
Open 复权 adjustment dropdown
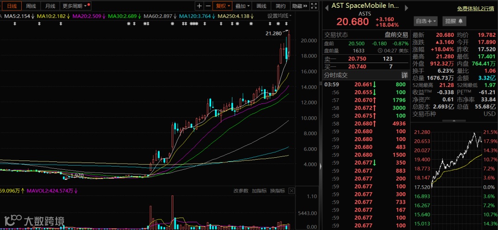223,6
